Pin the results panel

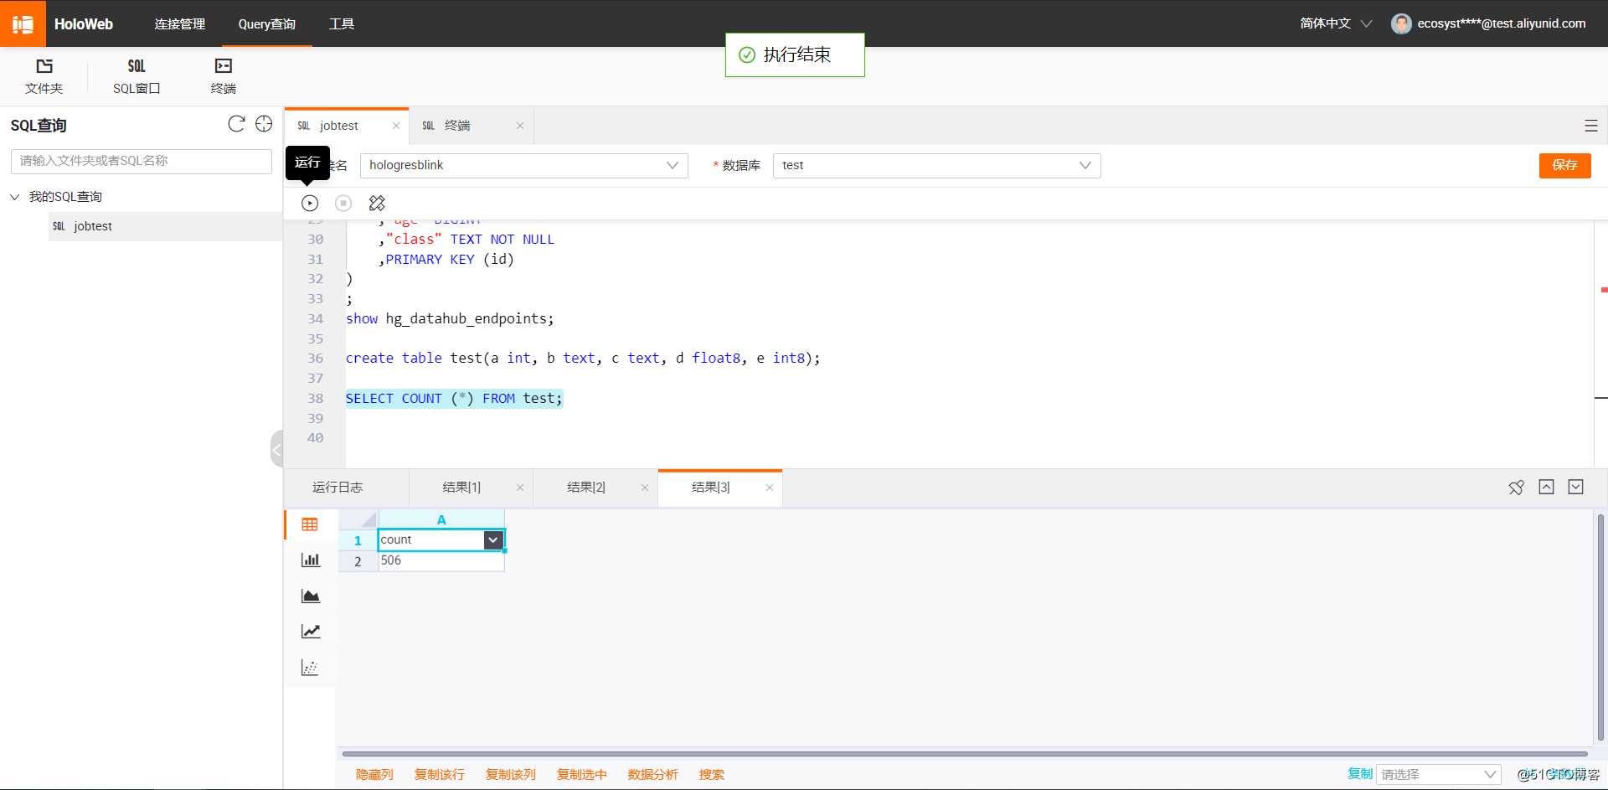coord(1516,488)
